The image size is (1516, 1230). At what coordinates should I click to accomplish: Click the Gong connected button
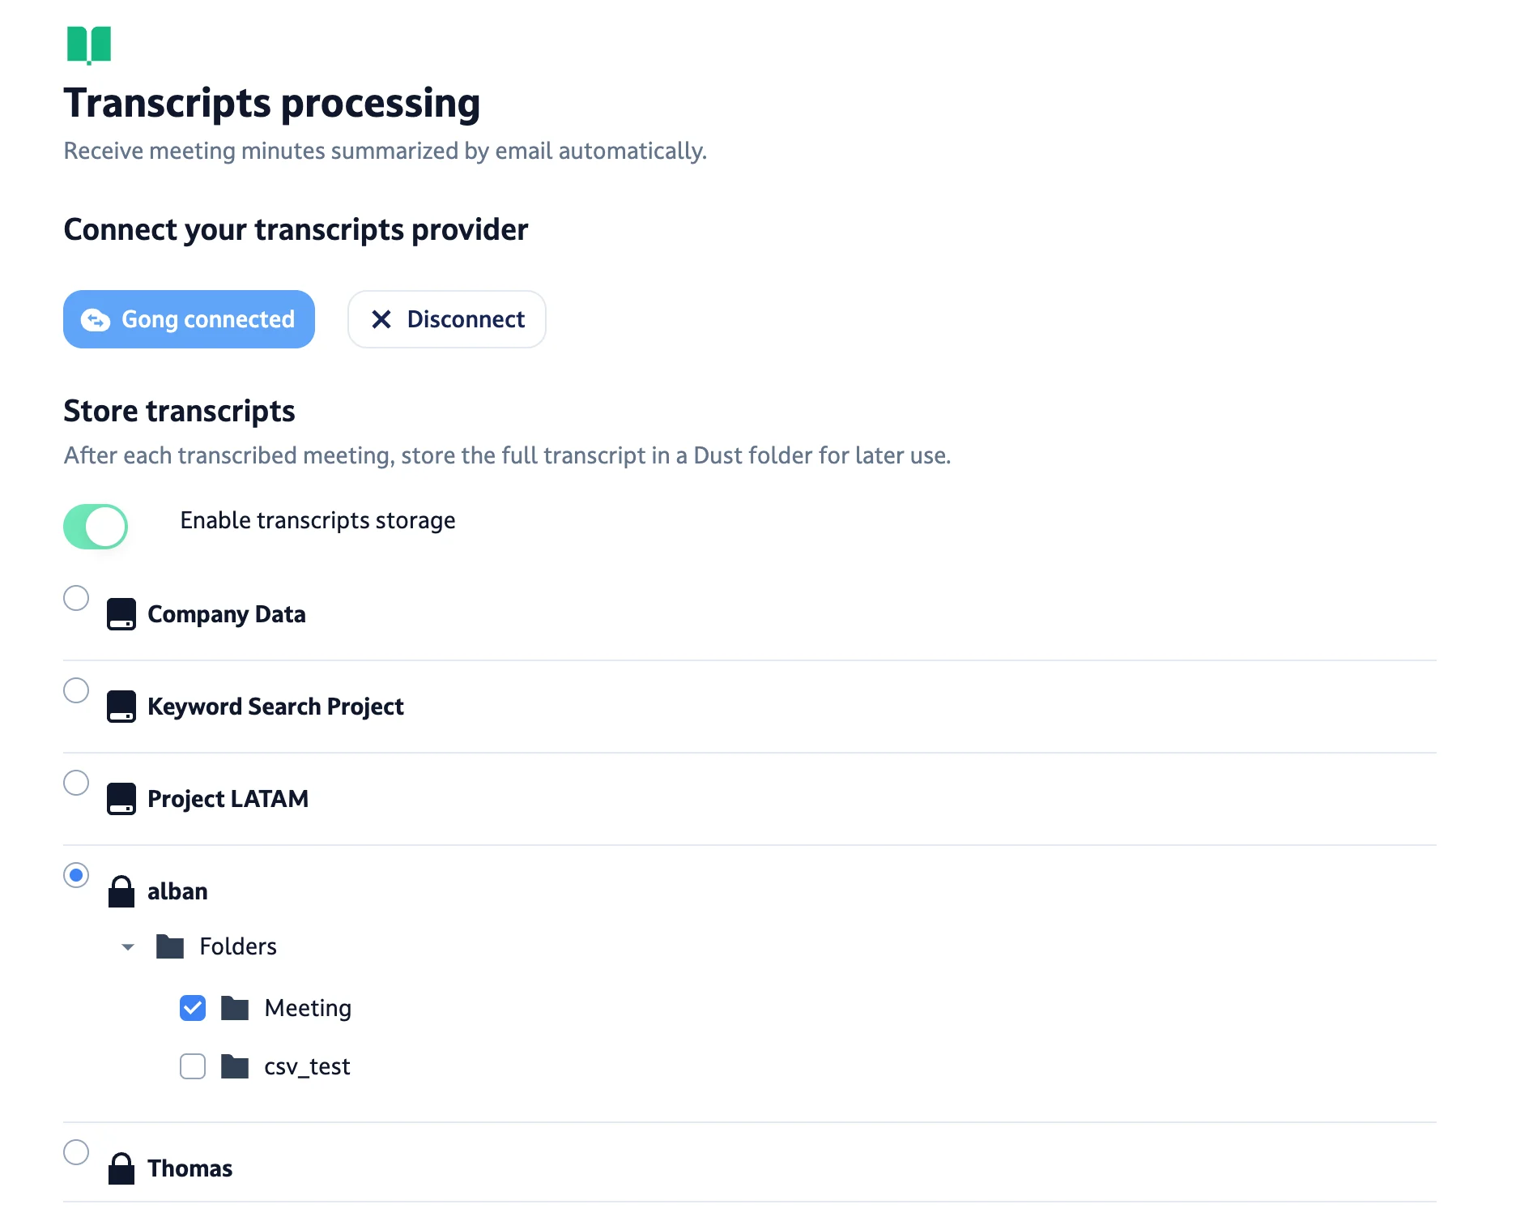tap(189, 319)
